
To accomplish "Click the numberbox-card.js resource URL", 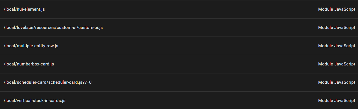I will tap(29, 64).
